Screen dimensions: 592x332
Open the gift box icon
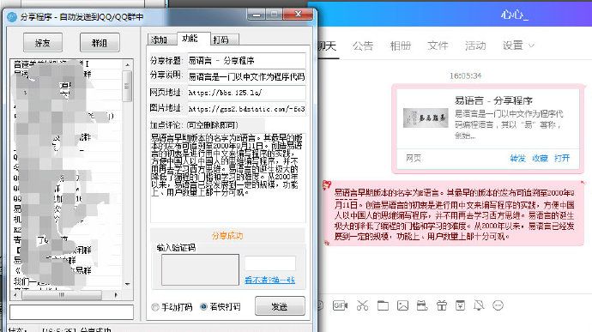[x=441, y=305]
